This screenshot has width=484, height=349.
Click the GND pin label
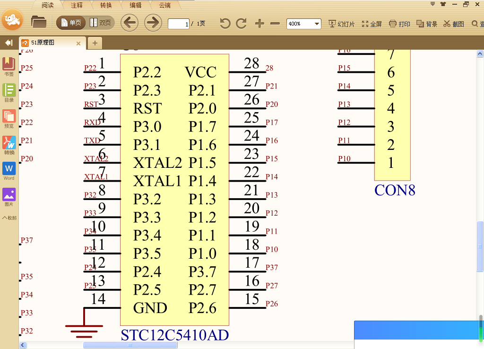point(150,308)
